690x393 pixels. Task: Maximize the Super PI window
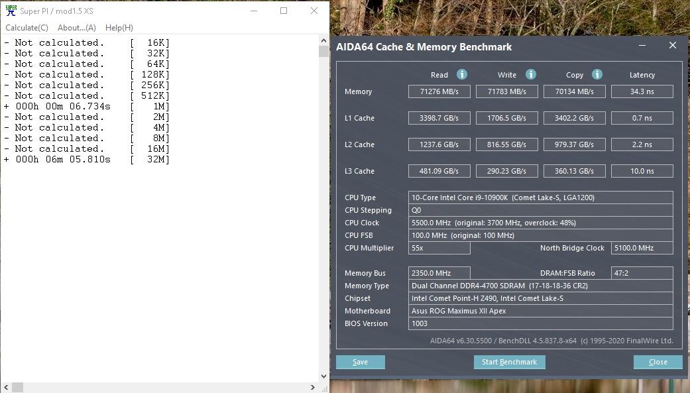coord(284,11)
